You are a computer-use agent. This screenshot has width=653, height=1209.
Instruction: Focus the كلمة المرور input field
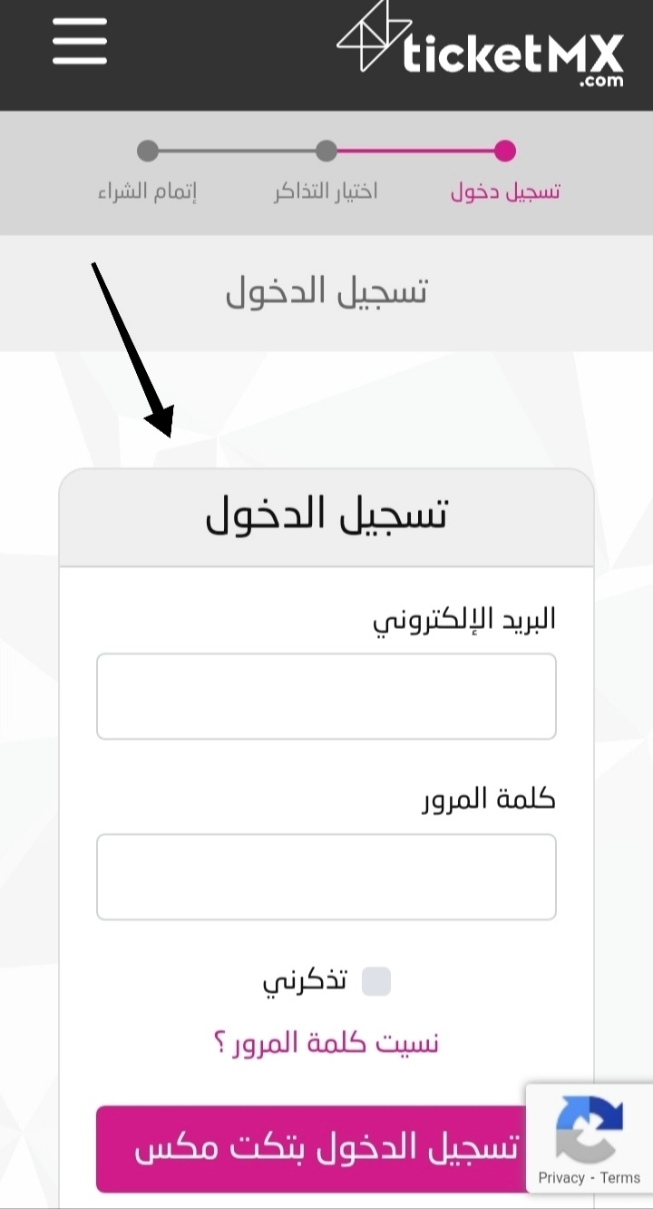click(326, 877)
